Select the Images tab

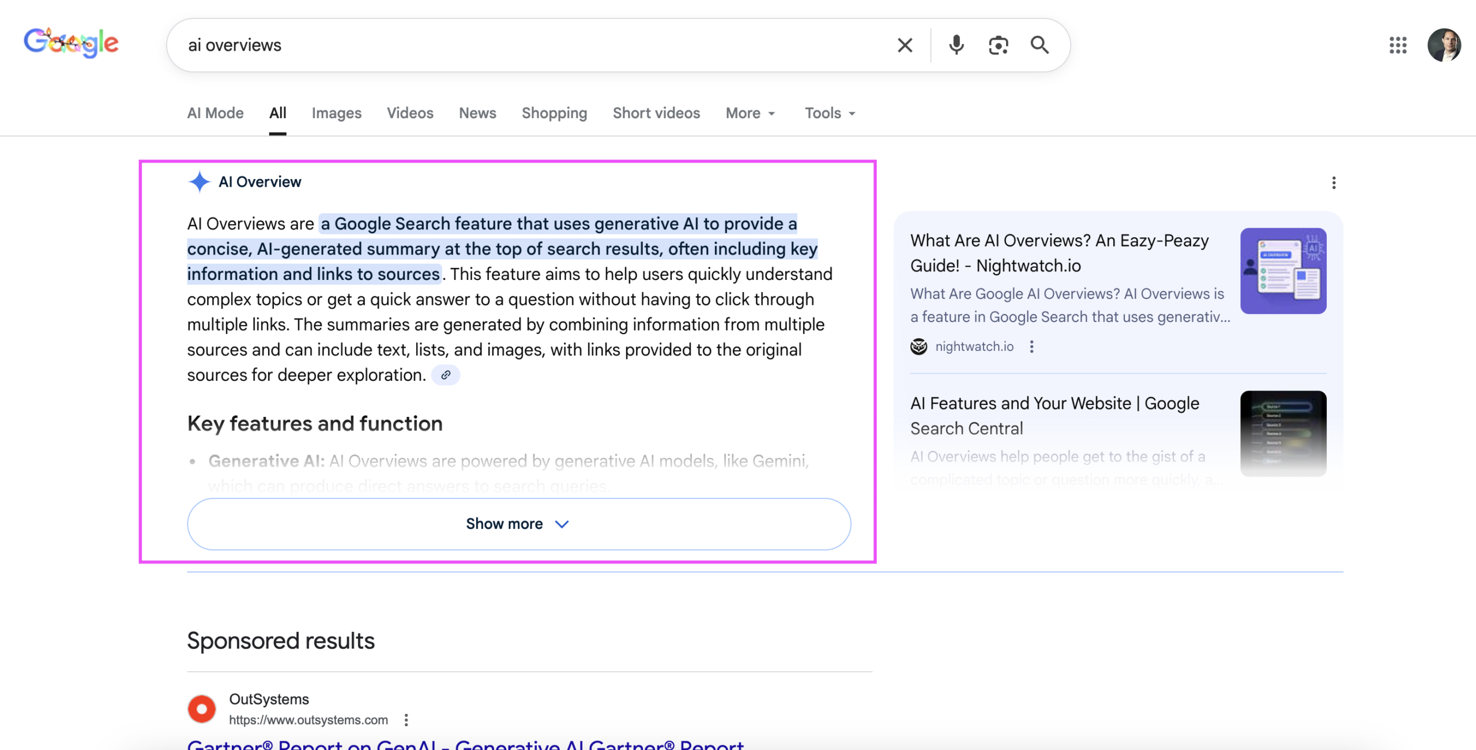coord(336,113)
